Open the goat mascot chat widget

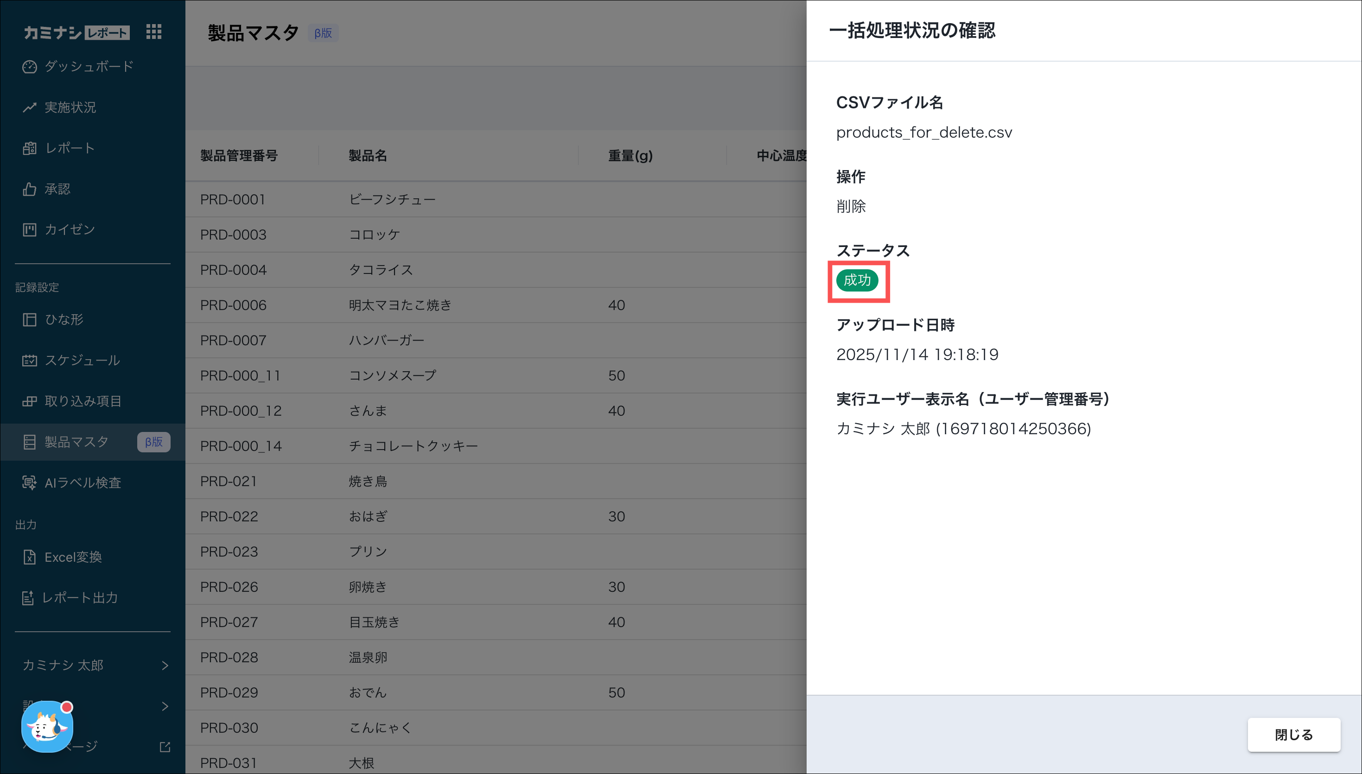(47, 726)
